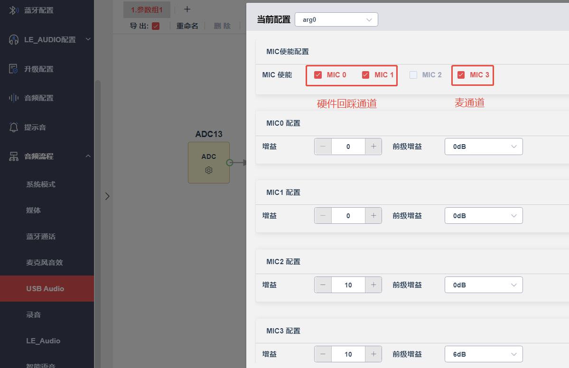
Task: Click the 重命名 rename button
Action: point(187,26)
